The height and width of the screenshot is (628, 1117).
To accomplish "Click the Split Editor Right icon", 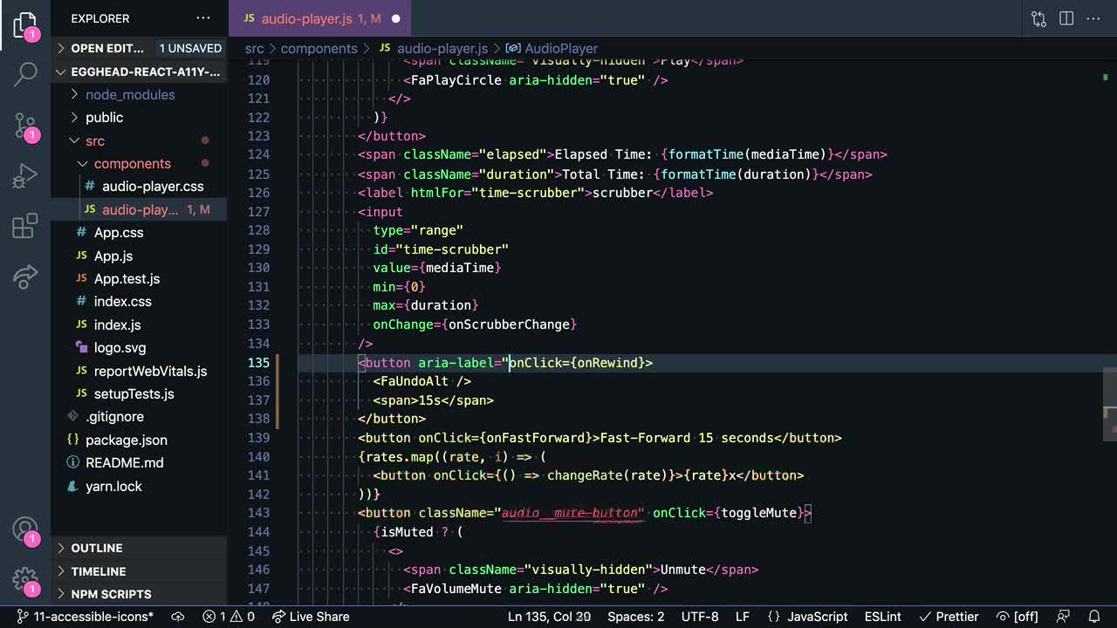I will pyautogui.click(x=1066, y=18).
